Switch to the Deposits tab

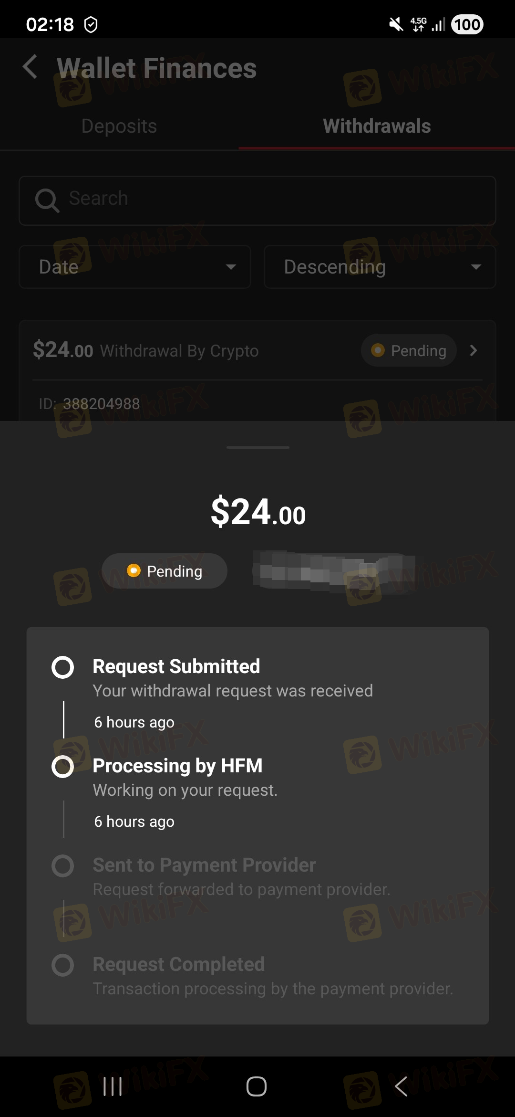tap(119, 126)
